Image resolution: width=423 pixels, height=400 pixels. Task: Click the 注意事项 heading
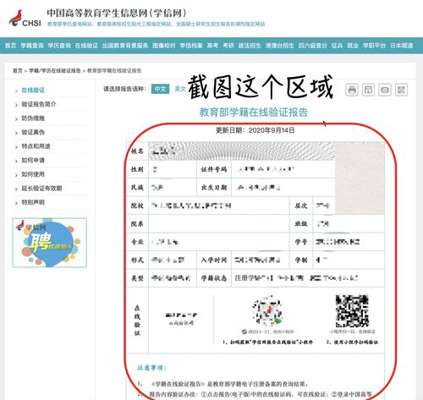[x=151, y=368]
